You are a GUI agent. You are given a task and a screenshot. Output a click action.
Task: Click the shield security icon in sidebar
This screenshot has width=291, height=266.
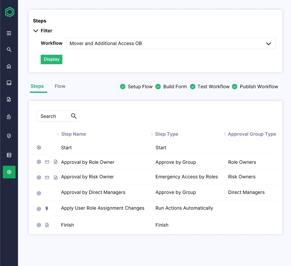pyautogui.click(x=9, y=136)
